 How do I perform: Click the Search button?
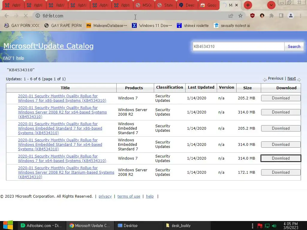(294, 46)
